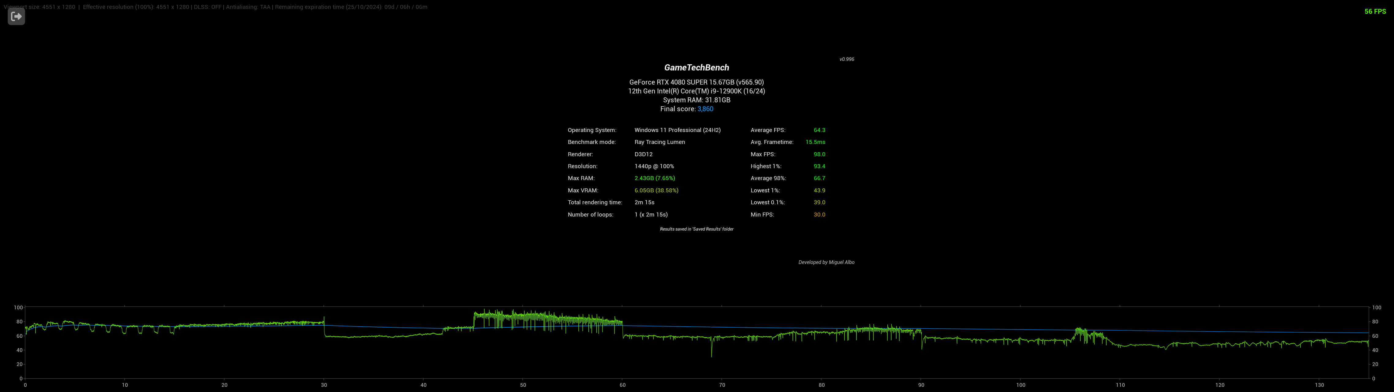This screenshot has height=392, width=1394.
Task: Select the 30.0 min FPS value
Action: 819,215
